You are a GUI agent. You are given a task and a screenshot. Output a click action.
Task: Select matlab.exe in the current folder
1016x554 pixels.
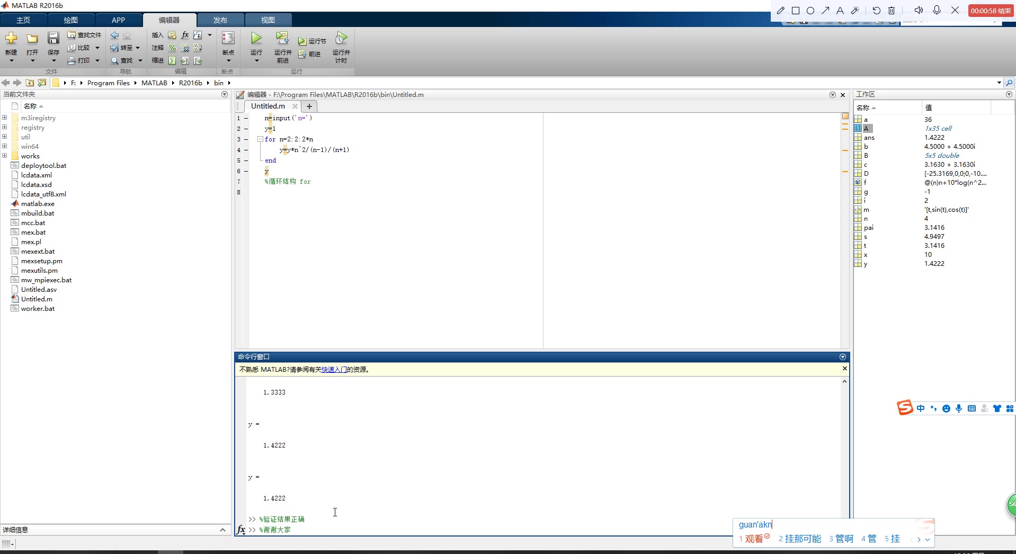tap(38, 204)
